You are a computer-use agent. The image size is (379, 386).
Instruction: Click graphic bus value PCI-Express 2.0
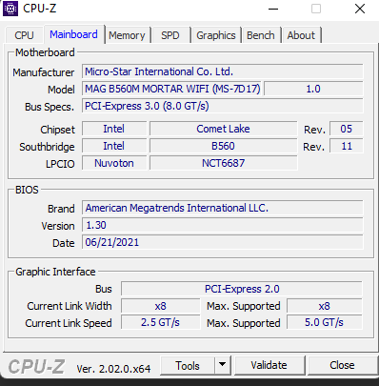242,289
